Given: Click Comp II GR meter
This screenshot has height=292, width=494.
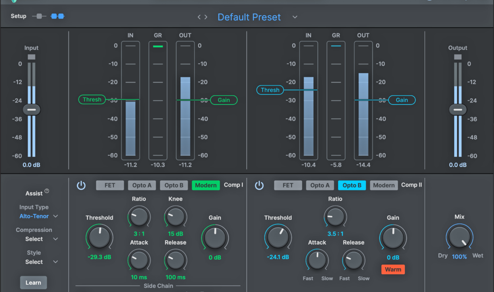Looking at the screenshot, I should [336, 101].
